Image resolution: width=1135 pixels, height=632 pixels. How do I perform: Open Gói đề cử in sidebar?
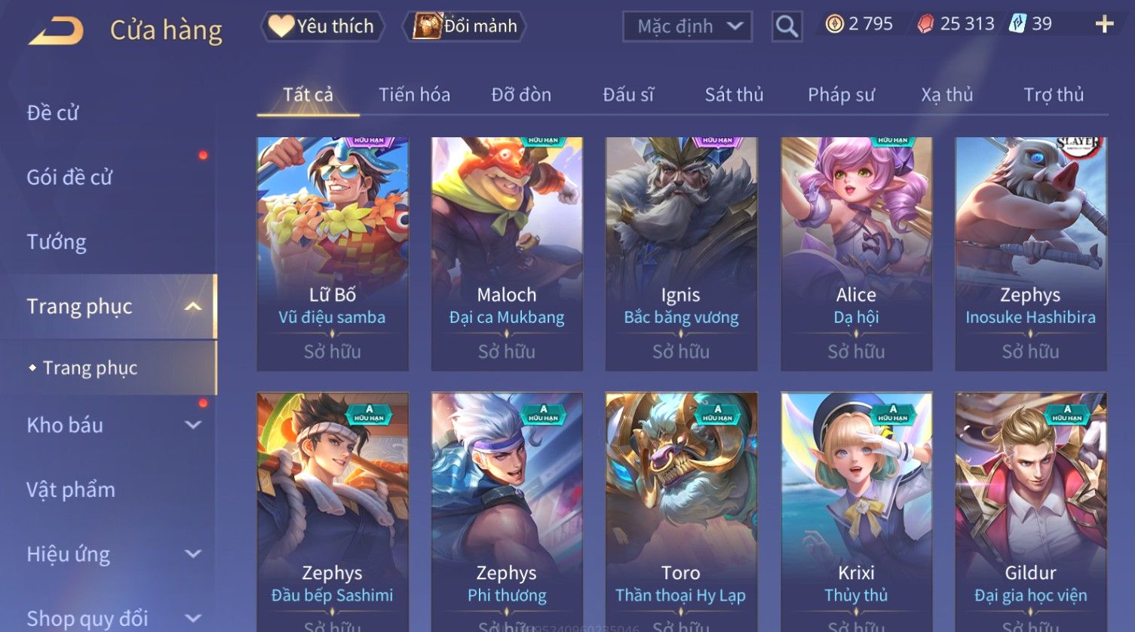(x=69, y=177)
